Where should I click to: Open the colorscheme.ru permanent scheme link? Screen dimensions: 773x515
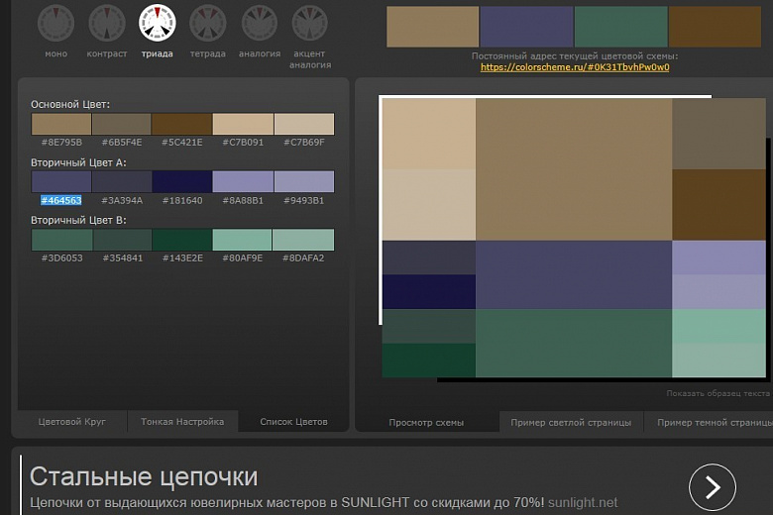(x=575, y=67)
